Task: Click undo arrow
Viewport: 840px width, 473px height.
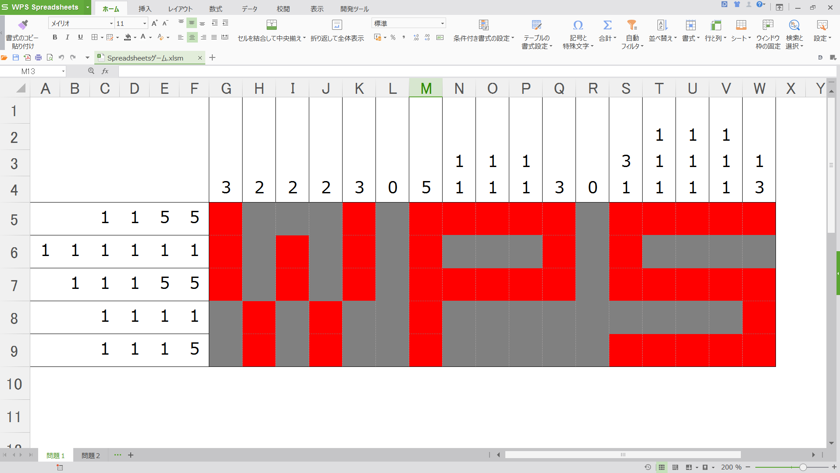Action: click(x=61, y=57)
